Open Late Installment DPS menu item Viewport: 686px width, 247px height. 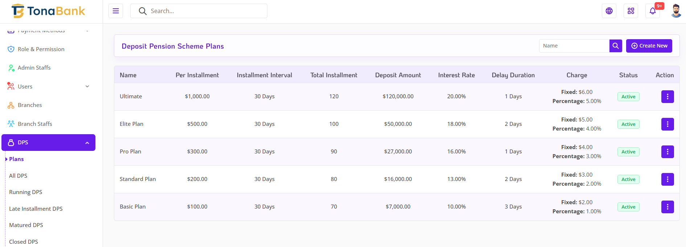click(x=36, y=209)
